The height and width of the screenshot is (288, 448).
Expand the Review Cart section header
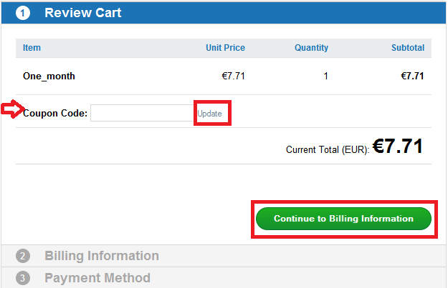click(83, 13)
